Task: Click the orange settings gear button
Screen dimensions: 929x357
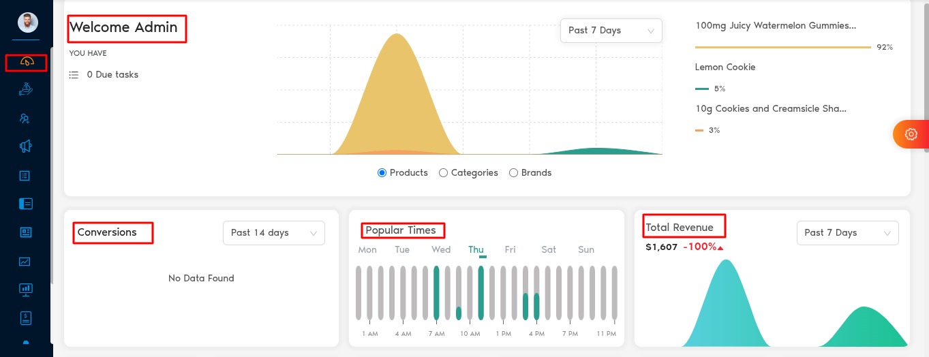Action: tap(911, 134)
